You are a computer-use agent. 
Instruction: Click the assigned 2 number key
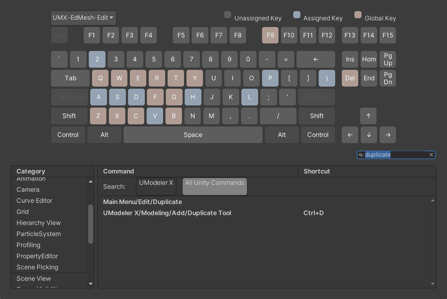97,59
